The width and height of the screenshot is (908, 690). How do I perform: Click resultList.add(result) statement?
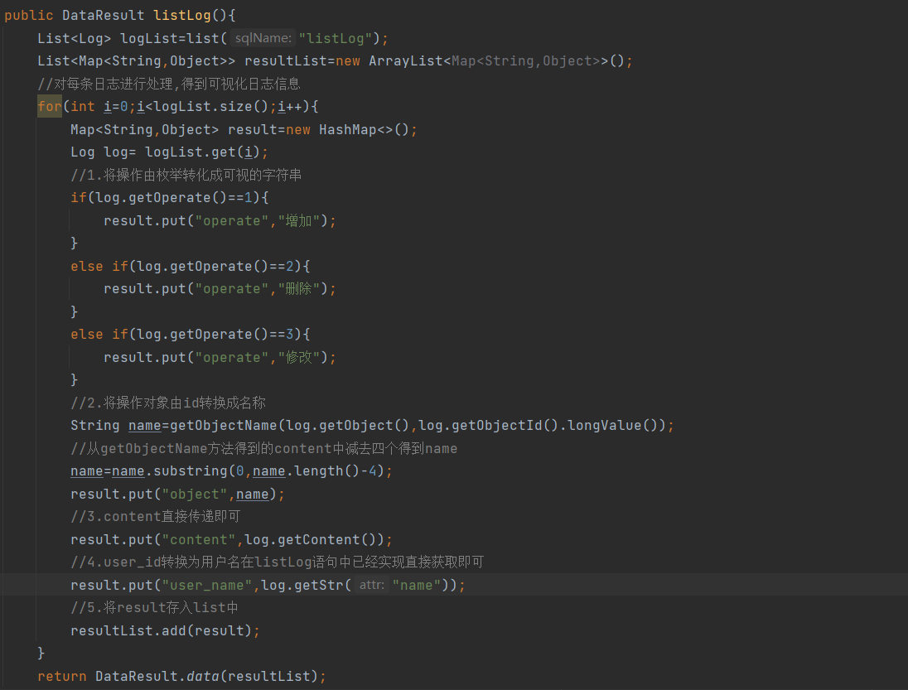click(x=165, y=631)
